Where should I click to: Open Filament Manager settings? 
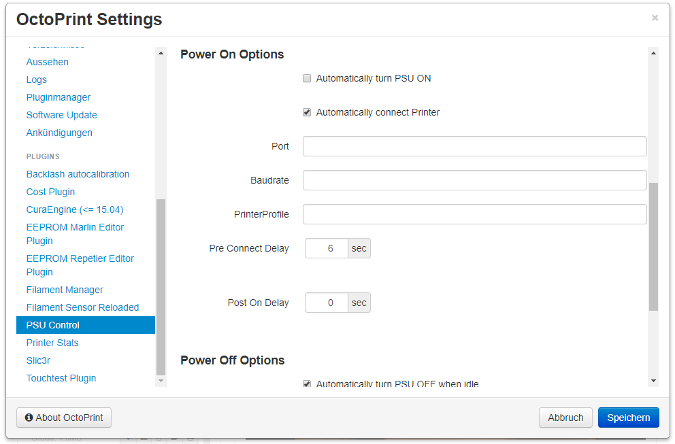coord(65,290)
